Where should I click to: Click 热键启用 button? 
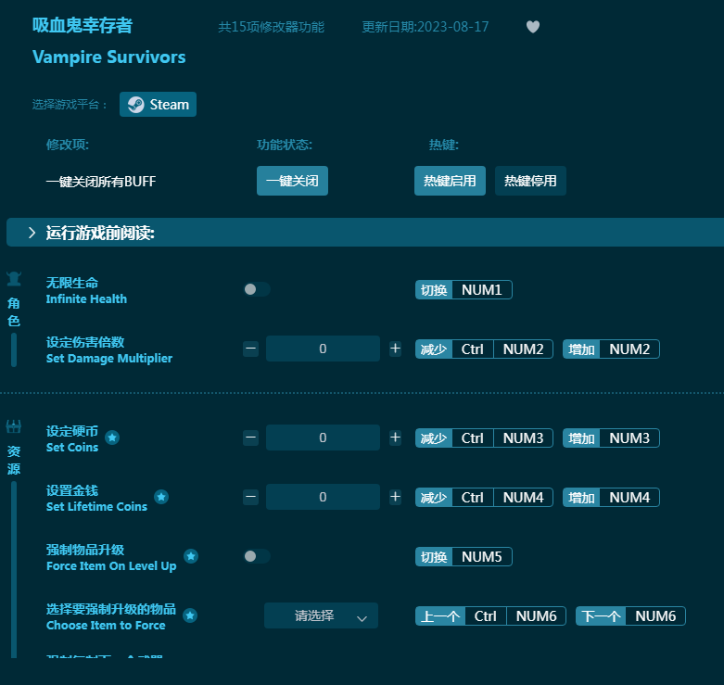click(x=450, y=181)
